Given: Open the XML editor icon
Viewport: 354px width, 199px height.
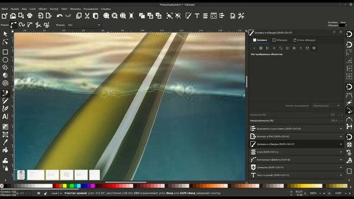Looking at the screenshot, I should coord(214,16).
